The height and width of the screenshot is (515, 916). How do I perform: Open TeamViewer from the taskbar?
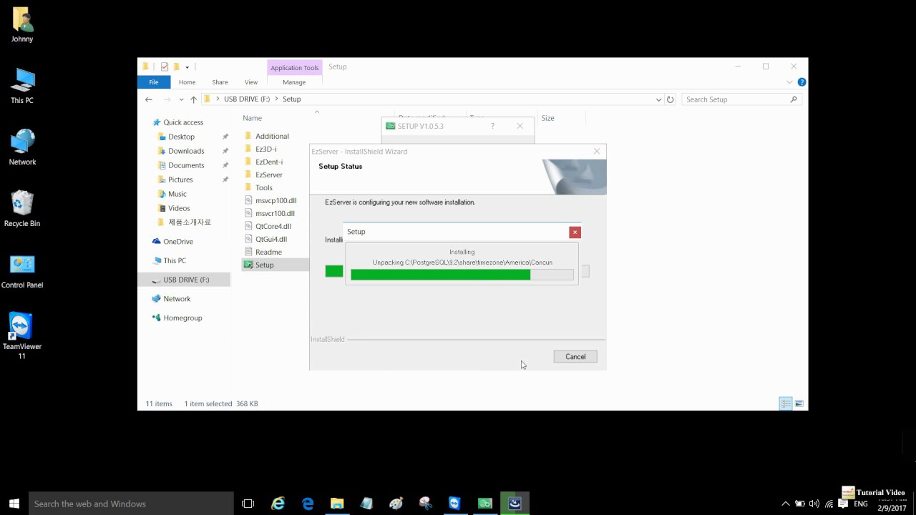(454, 504)
